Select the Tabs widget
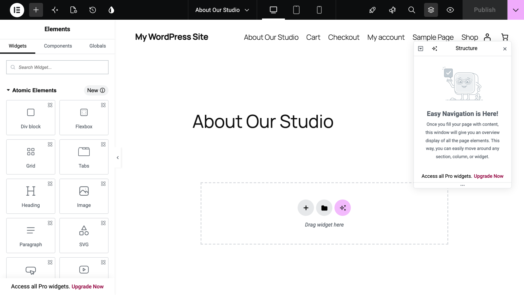 [x=84, y=157]
